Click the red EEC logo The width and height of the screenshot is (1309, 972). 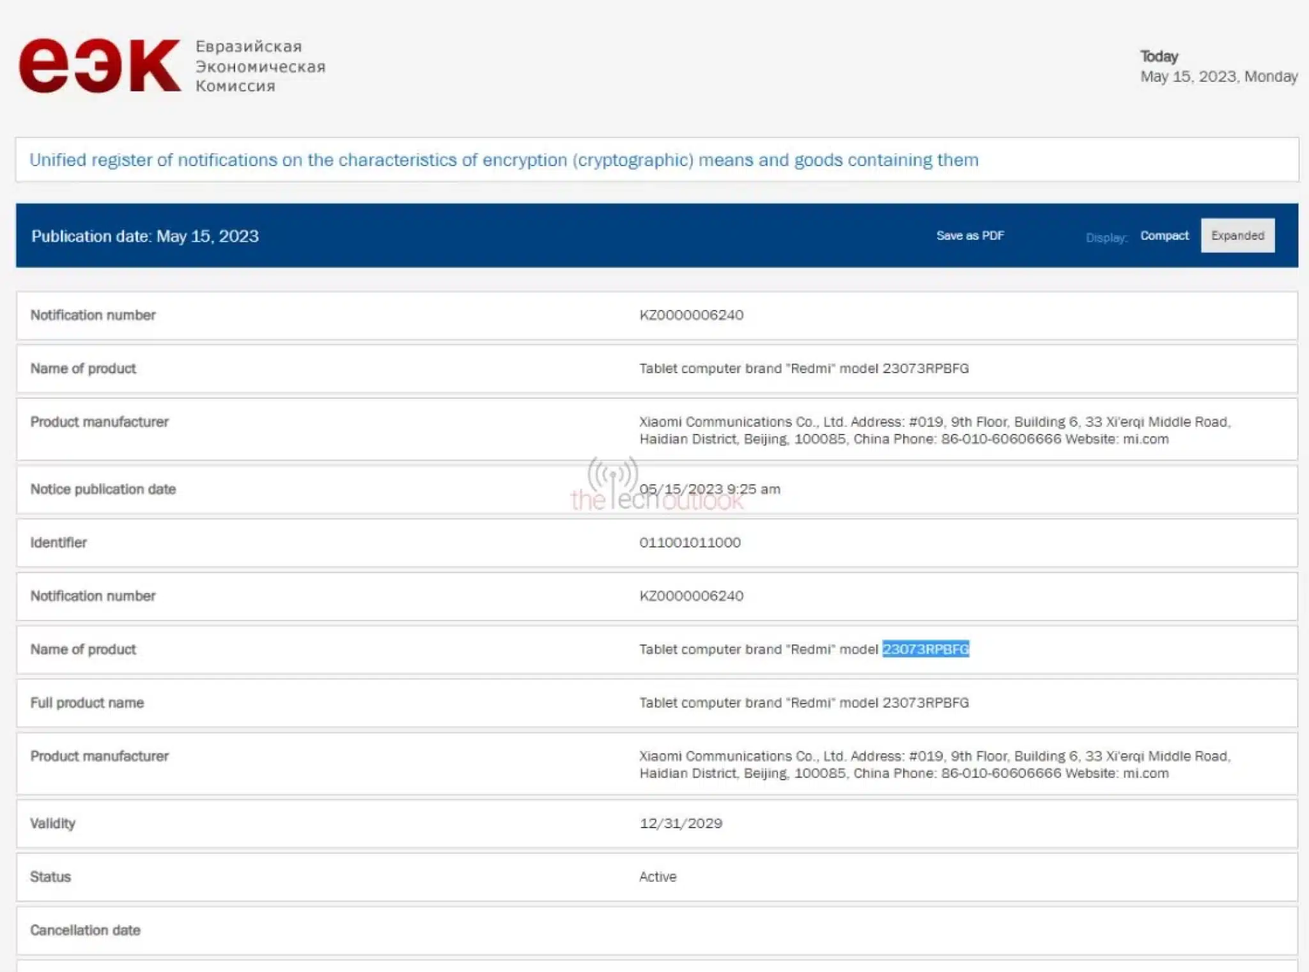(x=99, y=66)
